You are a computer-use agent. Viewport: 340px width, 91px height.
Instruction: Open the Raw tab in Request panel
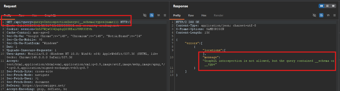coord(22,15)
